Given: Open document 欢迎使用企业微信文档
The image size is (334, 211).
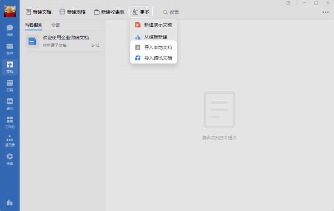Looking at the screenshot, I should click(x=64, y=41).
